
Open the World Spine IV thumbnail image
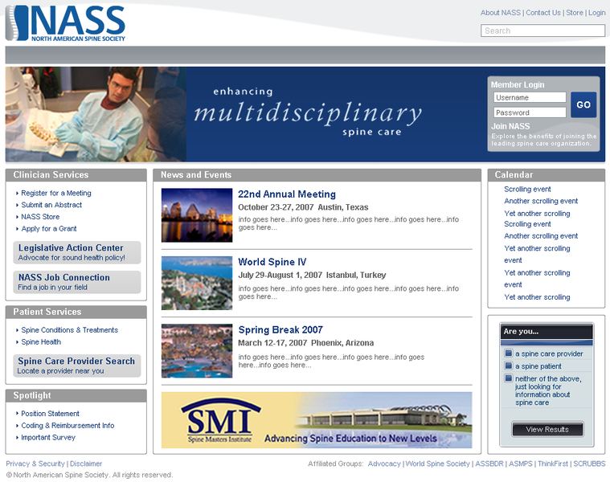click(197, 283)
